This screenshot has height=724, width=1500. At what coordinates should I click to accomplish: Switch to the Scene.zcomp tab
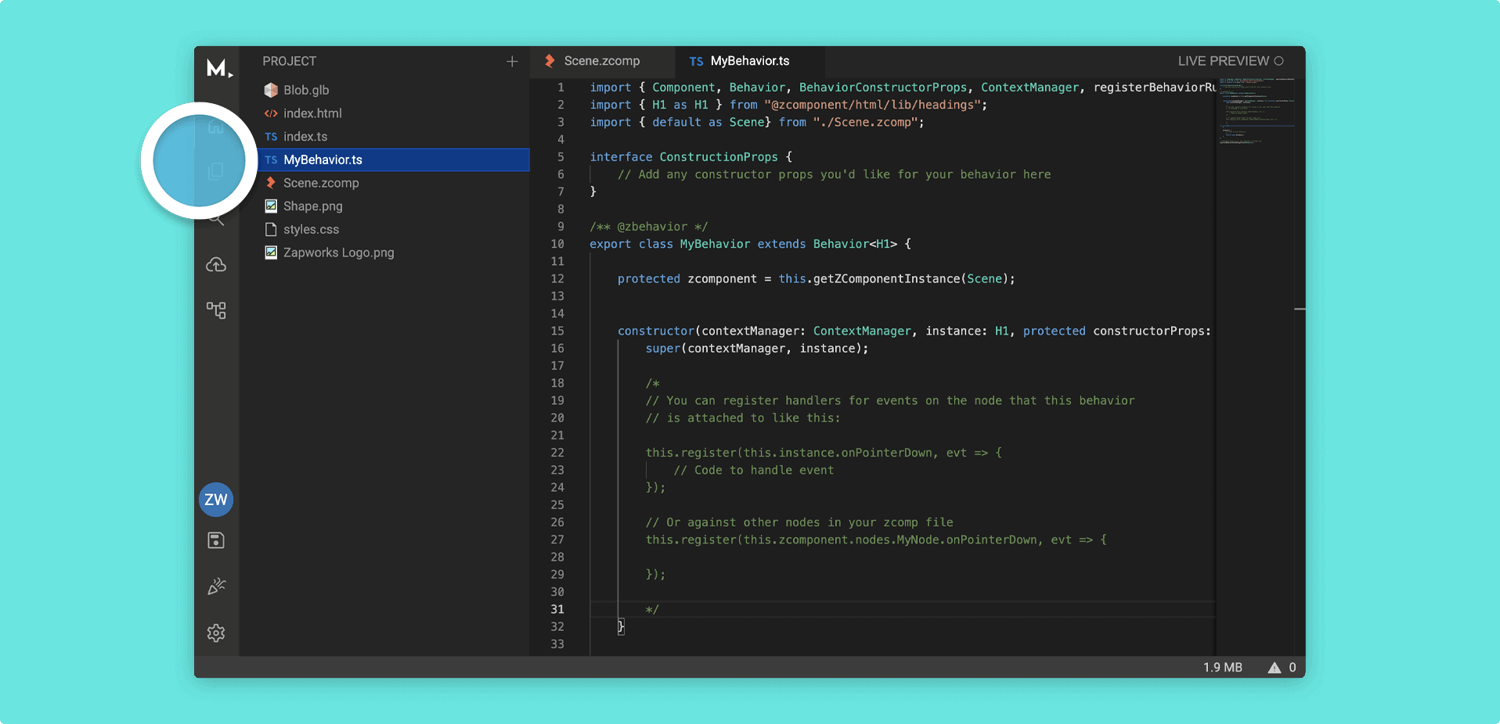601,61
